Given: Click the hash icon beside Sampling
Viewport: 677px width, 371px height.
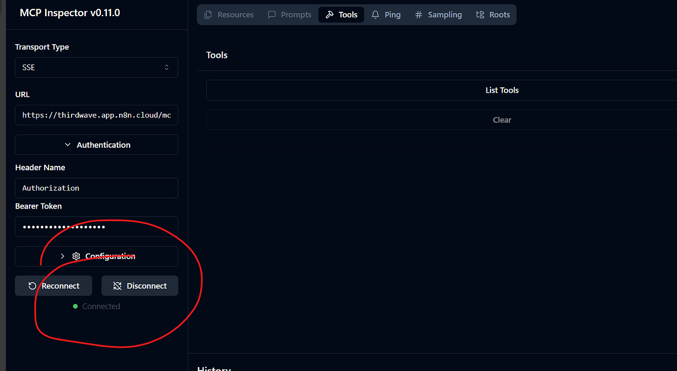Looking at the screenshot, I should (x=418, y=14).
